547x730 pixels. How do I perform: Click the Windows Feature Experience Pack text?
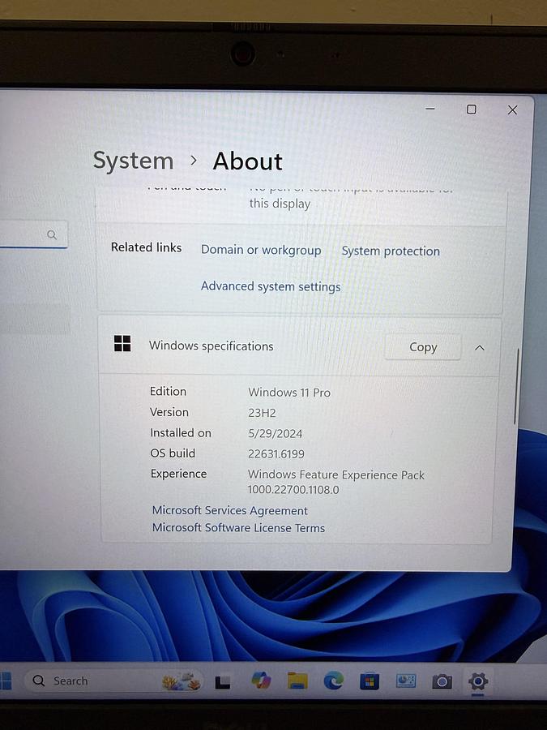pyautogui.click(x=336, y=474)
